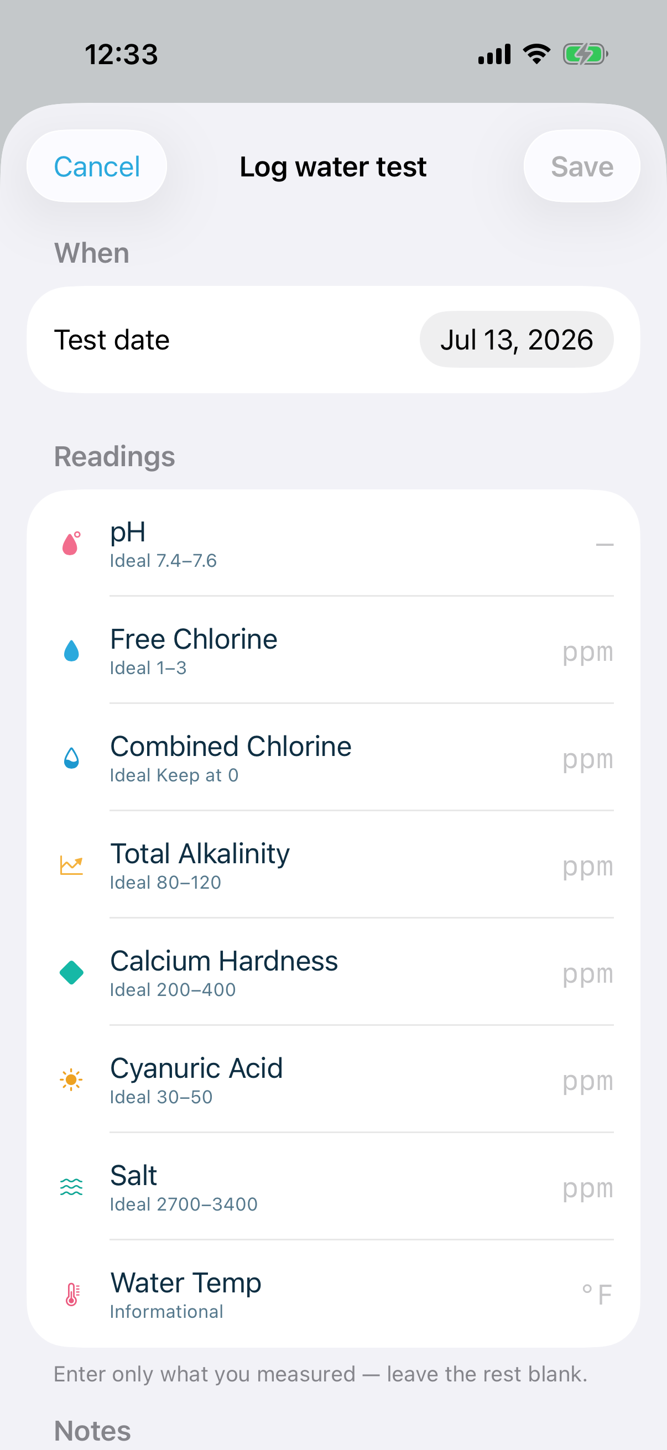
Task: Tap the Cyanuric Acid sun icon
Action: coord(71,1079)
